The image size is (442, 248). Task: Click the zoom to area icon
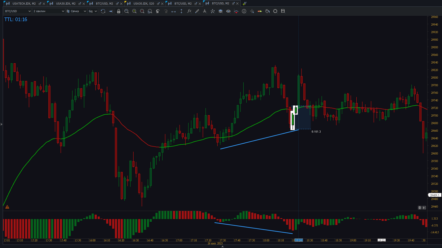150,11
